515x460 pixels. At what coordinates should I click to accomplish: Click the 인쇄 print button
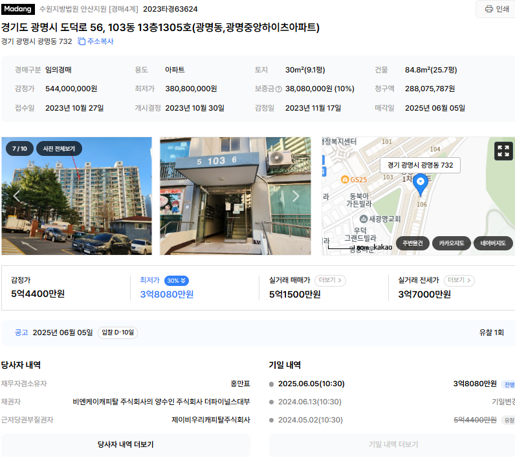click(496, 9)
